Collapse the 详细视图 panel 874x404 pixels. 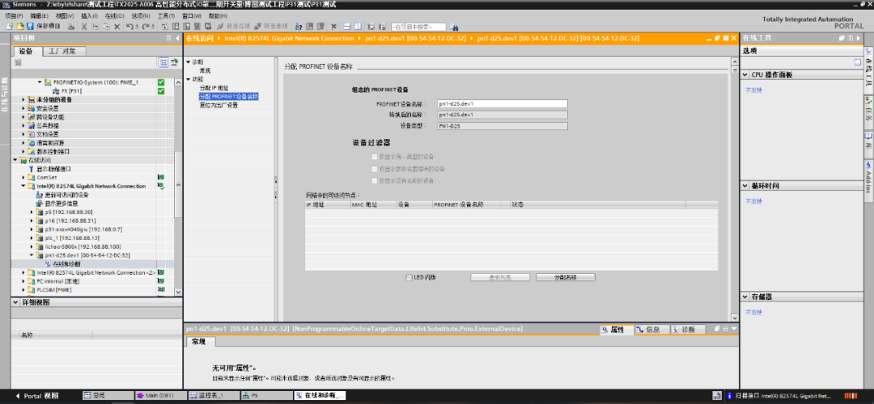point(15,302)
